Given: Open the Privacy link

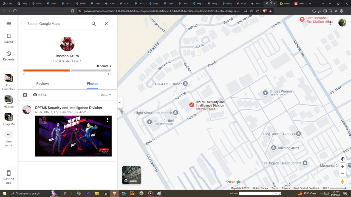Looking at the screenshot, I should (x=286, y=188).
